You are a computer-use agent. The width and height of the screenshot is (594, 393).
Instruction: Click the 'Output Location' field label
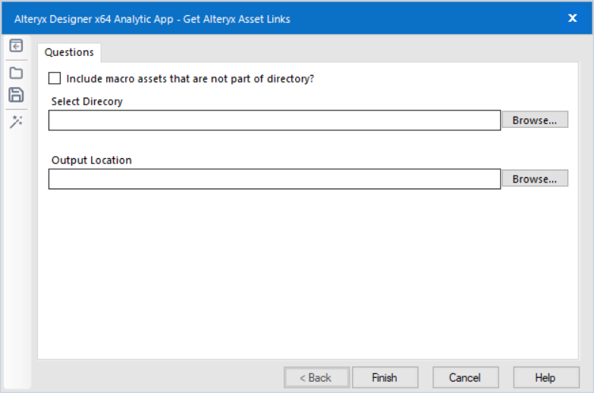pyautogui.click(x=91, y=160)
